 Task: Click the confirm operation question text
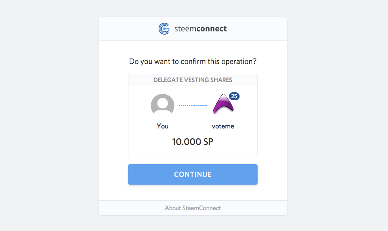(x=193, y=62)
